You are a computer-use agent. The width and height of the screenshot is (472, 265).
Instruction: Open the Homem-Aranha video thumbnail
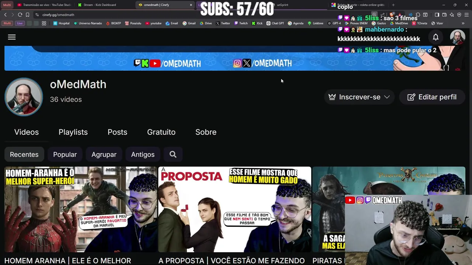click(x=81, y=209)
